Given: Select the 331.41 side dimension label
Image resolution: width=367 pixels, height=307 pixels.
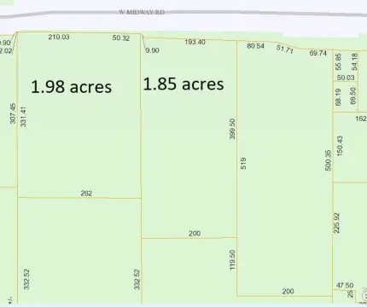Looking at the screenshot, I should tap(23, 116).
